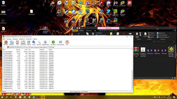Open the Blender desktop shortcut
The height and width of the screenshot is (99, 177).
(53, 4)
